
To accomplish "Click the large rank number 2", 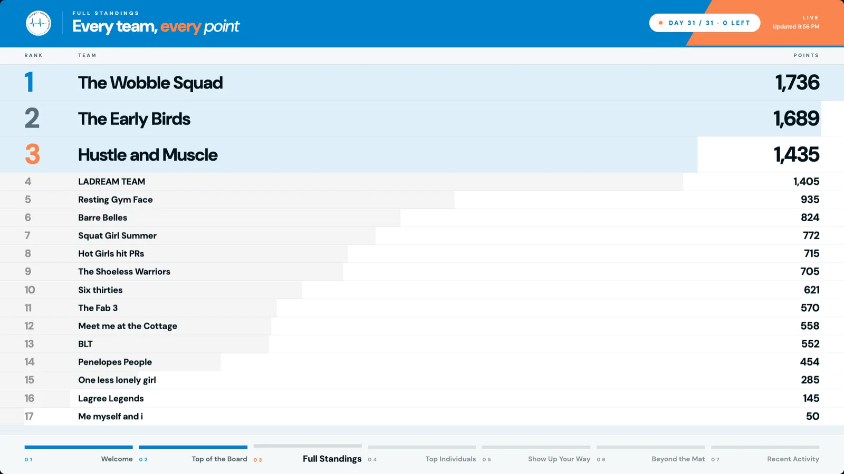I will pyautogui.click(x=32, y=118).
